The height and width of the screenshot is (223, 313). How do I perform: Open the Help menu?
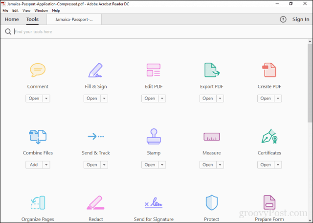click(x=56, y=10)
